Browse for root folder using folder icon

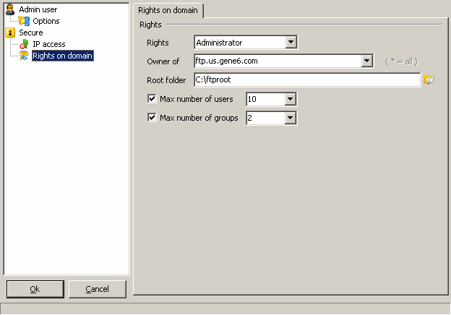pyautogui.click(x=429, y=79)
